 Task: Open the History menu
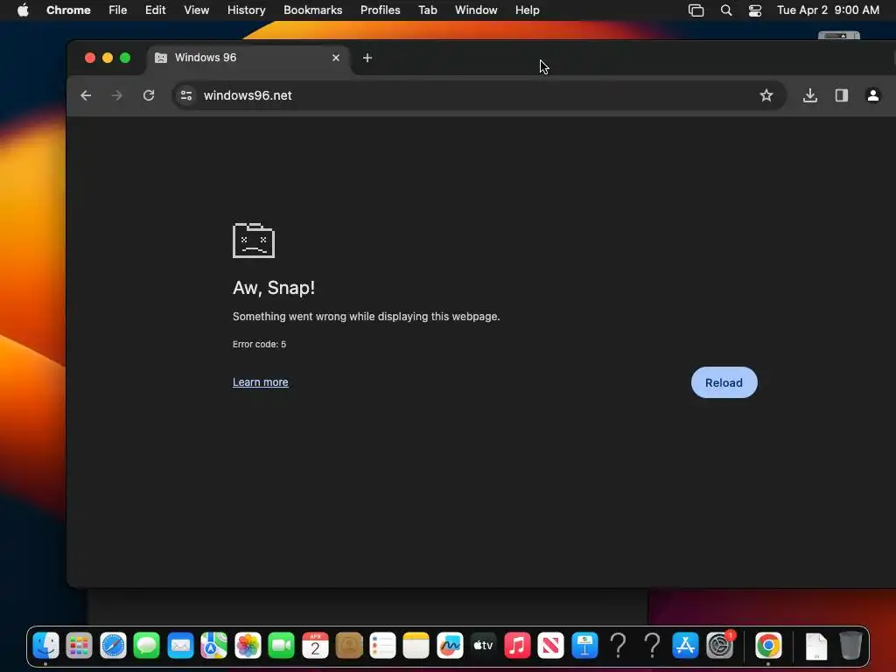pyautogui.click(x=246, y=10)
